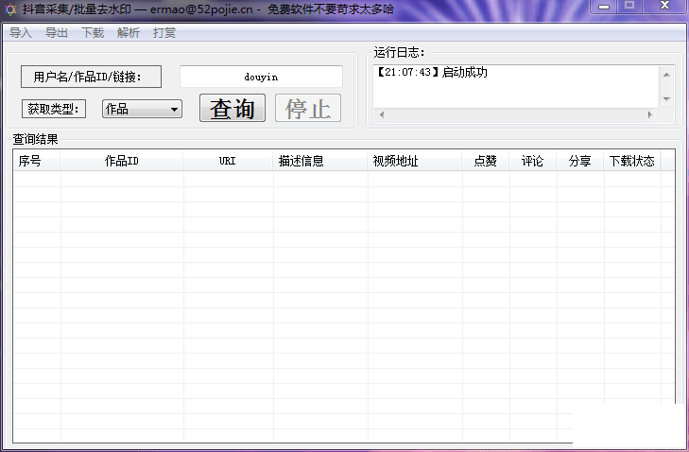Sort by 序号 column header
Viewport: 689px width, 452px height.
pos(37,161)
